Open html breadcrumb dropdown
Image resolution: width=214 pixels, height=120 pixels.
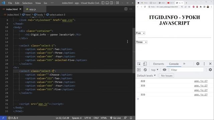tap(26, 15)
